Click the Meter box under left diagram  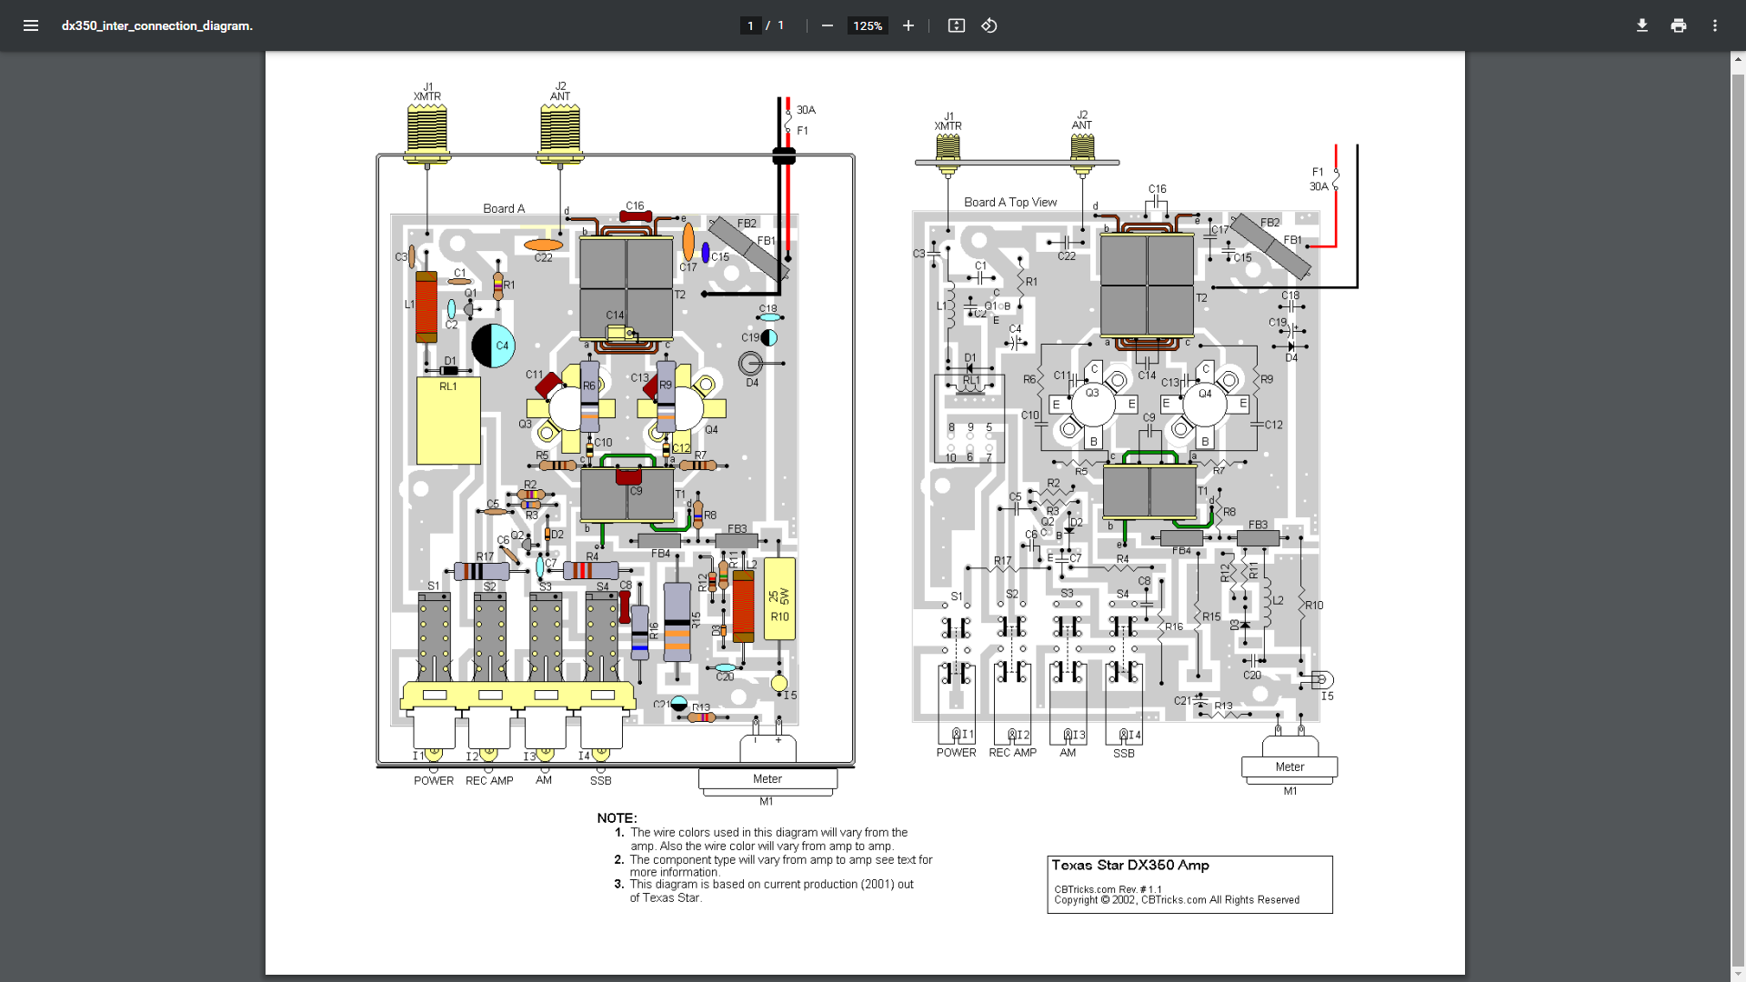(x=768, y=779)
